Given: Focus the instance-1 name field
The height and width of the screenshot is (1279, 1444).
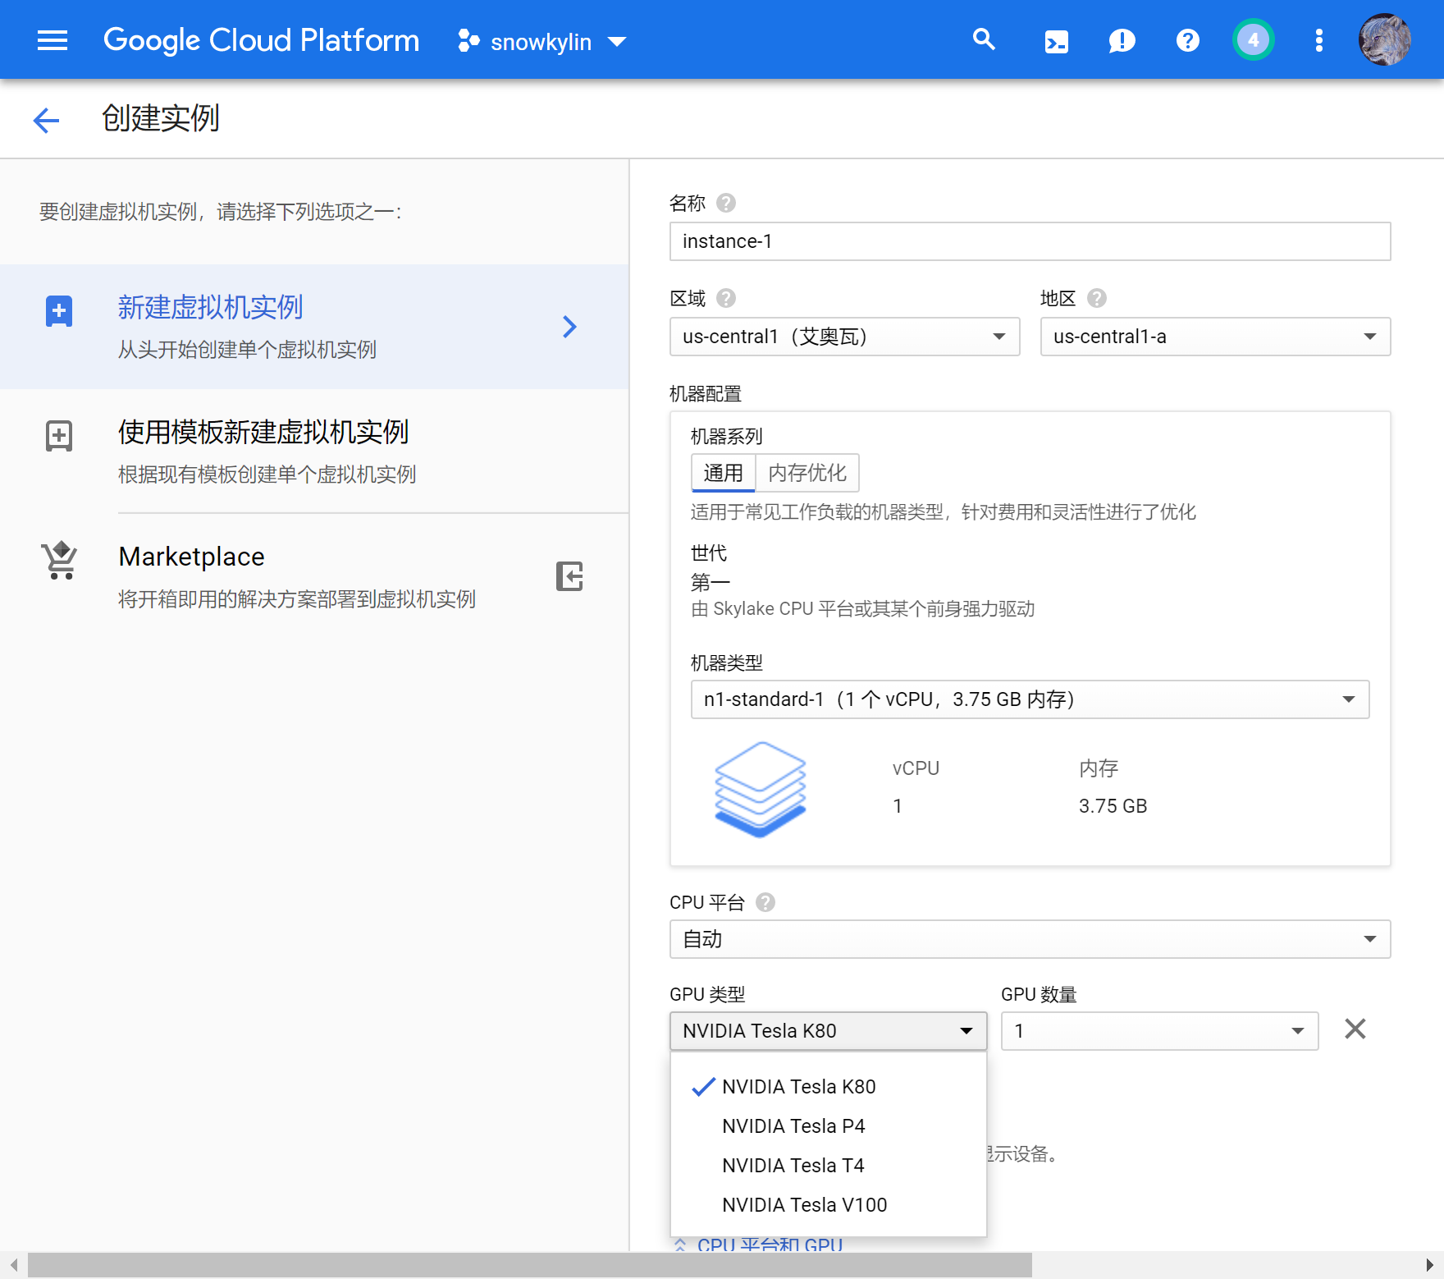Looking at the screenshot, I should click(1030, 241).
